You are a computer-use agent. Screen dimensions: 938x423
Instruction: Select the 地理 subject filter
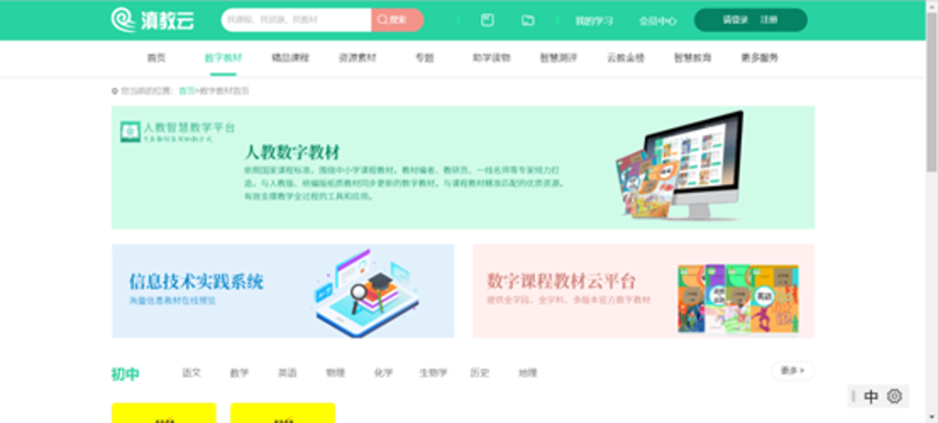click(528, 373)
